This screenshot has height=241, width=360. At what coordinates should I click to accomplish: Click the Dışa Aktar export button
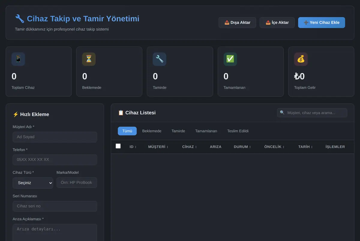[x=237, y=22]
